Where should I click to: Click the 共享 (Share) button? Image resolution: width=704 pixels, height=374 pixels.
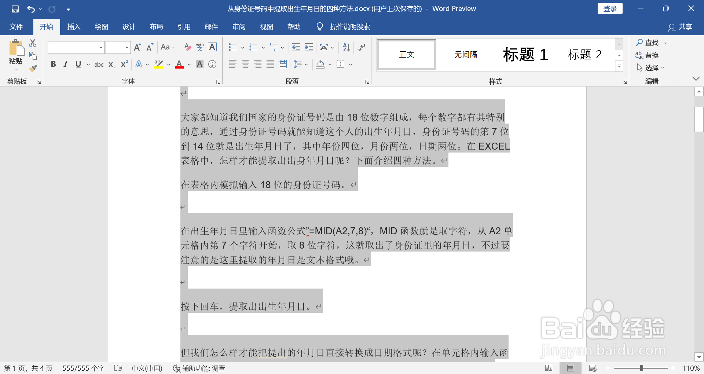pyautogui.click(x=680, y=27)
